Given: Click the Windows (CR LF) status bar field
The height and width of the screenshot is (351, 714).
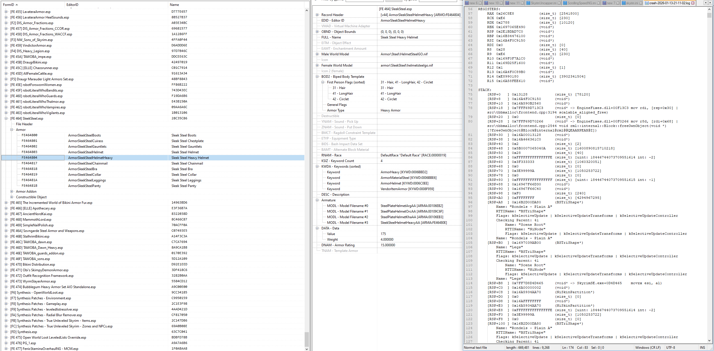Looking at the screenshot, I should click(648, 348).
